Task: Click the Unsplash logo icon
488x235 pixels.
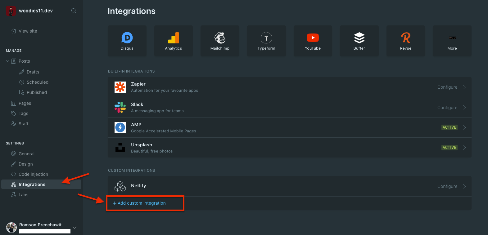Action: coord(120,148)
